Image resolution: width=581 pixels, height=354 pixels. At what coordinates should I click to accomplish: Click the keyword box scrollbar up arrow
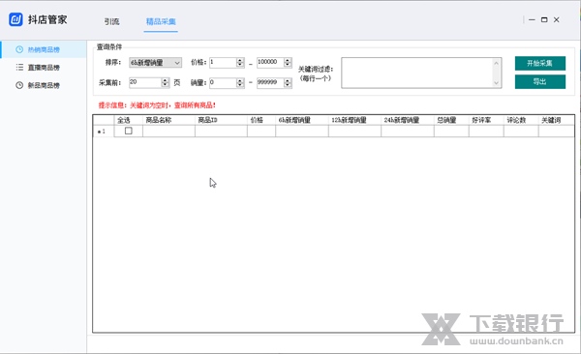497,63
